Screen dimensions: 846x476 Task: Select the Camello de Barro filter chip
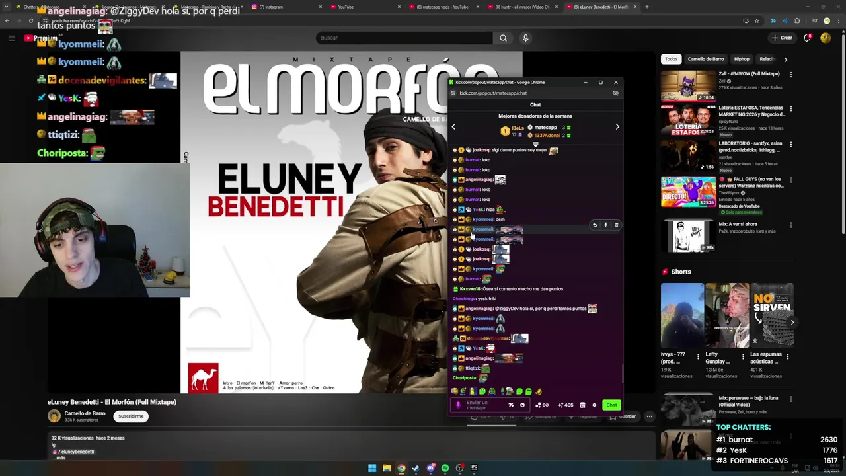click(x=705, y=59)
